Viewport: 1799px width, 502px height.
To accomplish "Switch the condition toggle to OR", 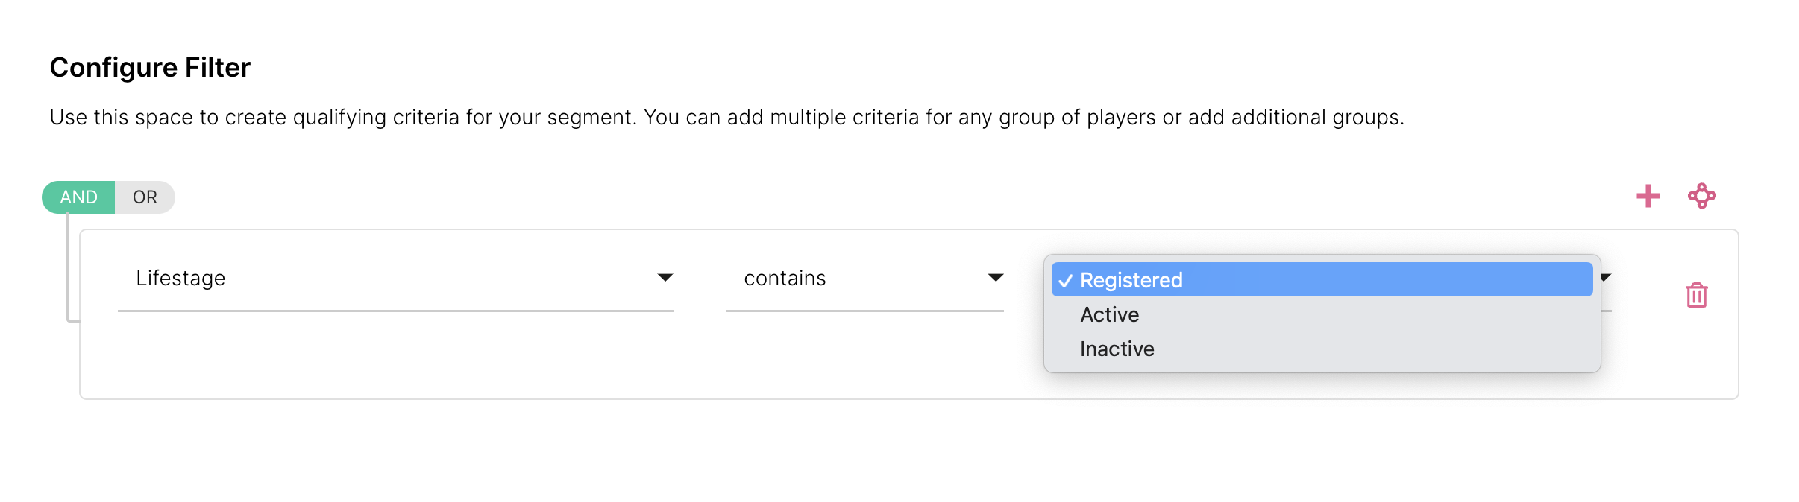I will 145,197.
